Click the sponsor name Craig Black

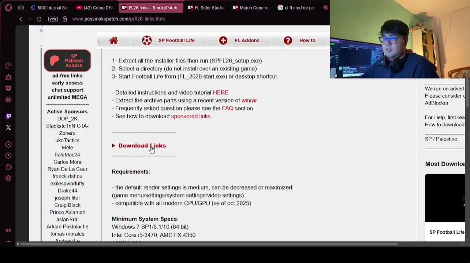pos(67,205)
